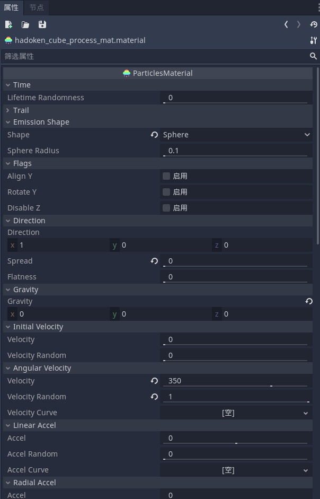Open the object history clock icon
This screenshot has height=499, width=320.
(x=314, y=24)
